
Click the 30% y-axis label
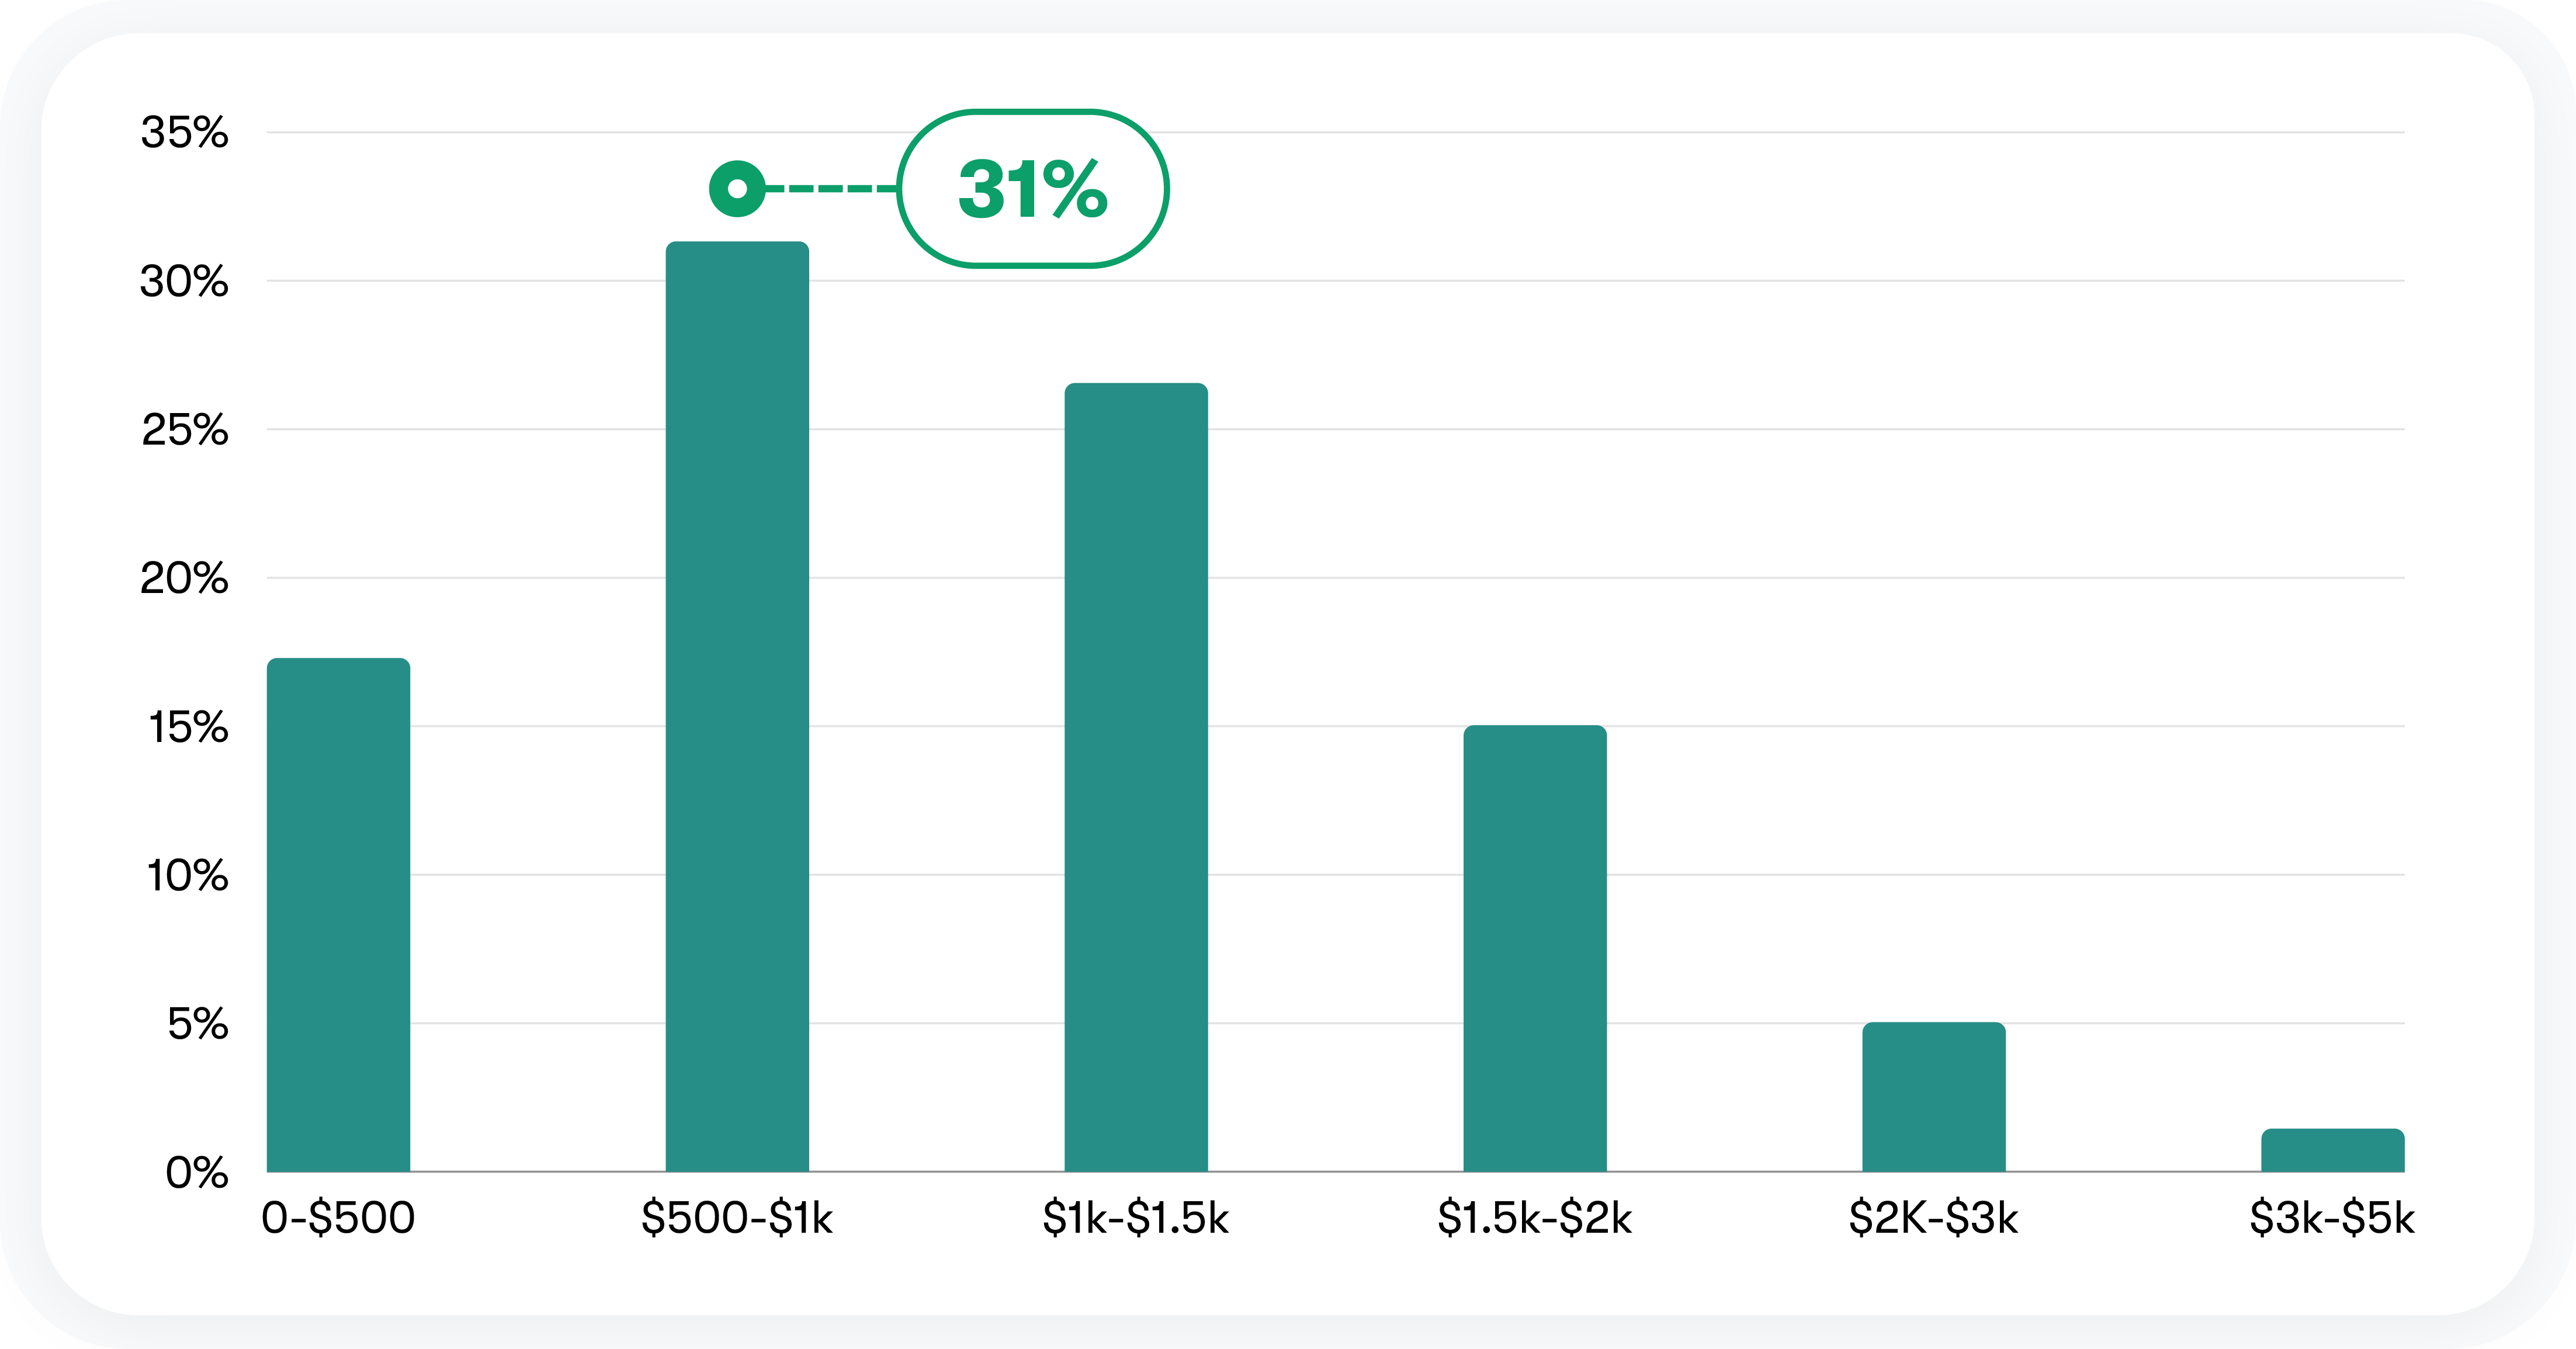(185, 281)
